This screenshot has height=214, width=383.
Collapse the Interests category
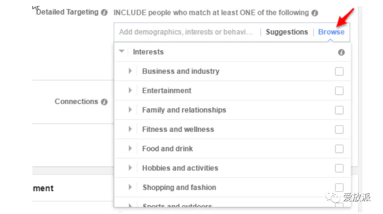[121, 51]
